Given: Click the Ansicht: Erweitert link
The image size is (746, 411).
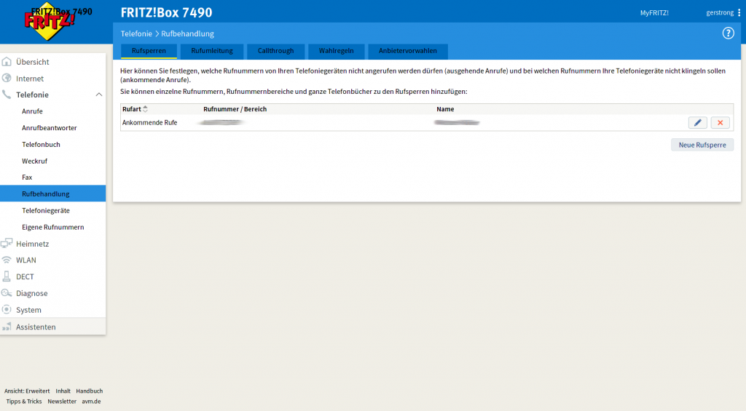Looking at the screenshot, I should pos(27,391).
